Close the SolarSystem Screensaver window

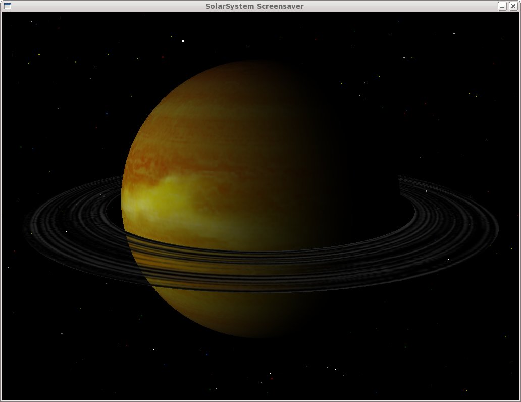click(514, 6)
